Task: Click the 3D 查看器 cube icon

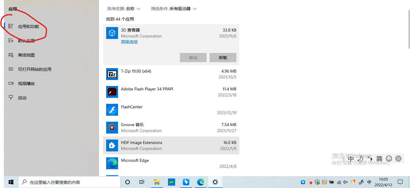Action: point(112,33)
